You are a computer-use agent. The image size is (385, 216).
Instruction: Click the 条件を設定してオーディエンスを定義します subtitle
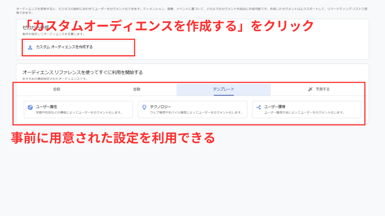pyautogui.click(x=54, y=34)
